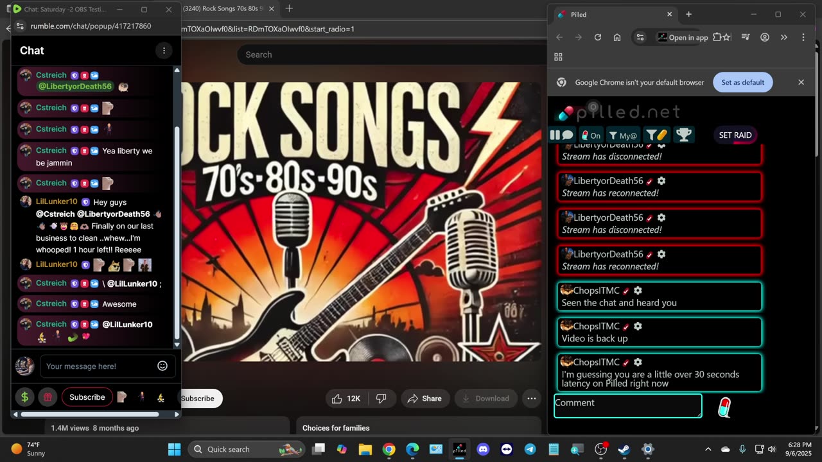Show hidden system tray icons
The image size is (822, 462).
708,449
